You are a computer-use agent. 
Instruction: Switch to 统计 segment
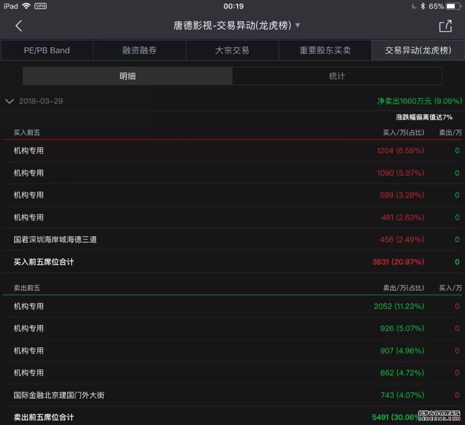(337, 76)
